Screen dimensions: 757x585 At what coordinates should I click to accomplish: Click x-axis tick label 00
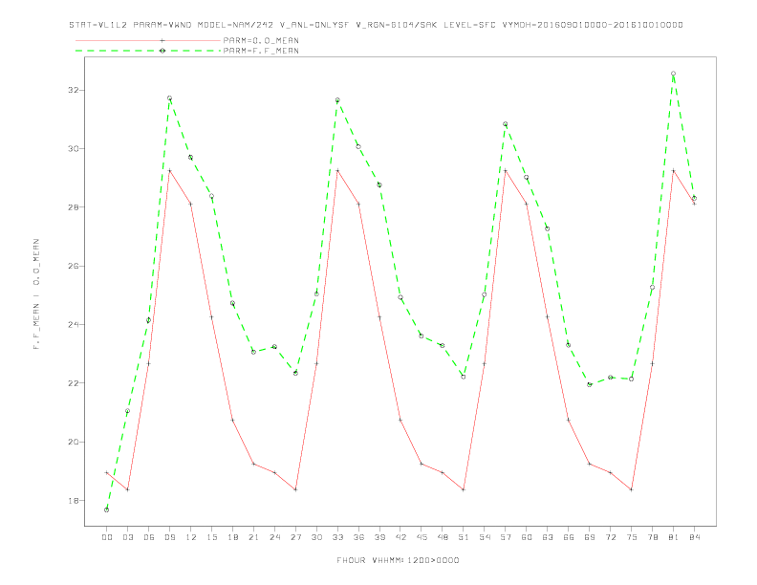coord(107,537)
